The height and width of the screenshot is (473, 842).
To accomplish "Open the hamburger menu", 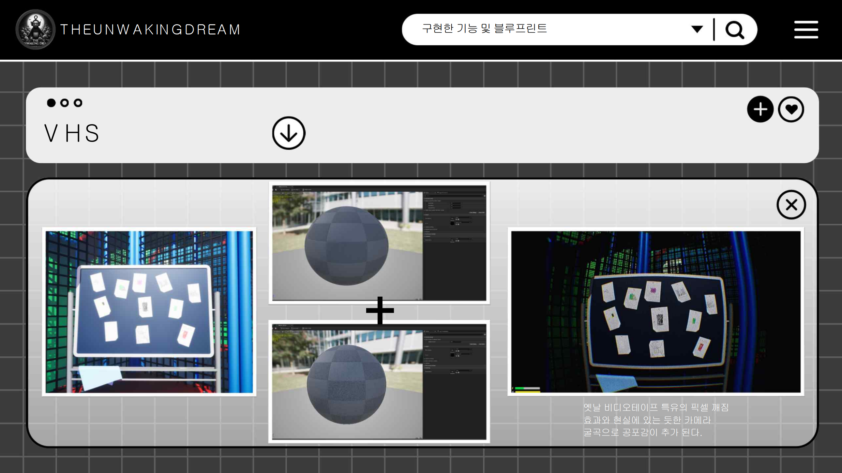I will 806,30.
